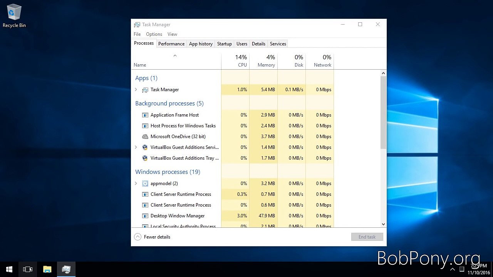Click the process list vertical scrollbar thumb

click(383, 112)
